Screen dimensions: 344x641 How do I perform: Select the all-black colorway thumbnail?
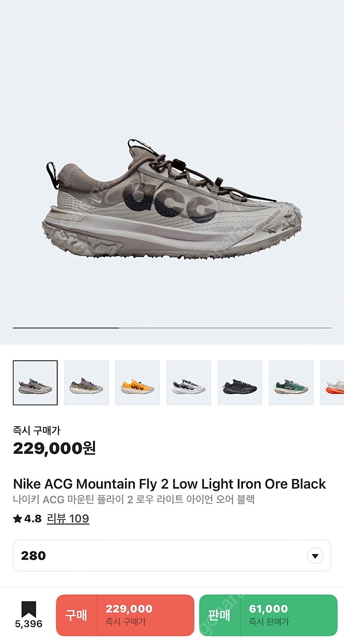[x=240, y=383]
